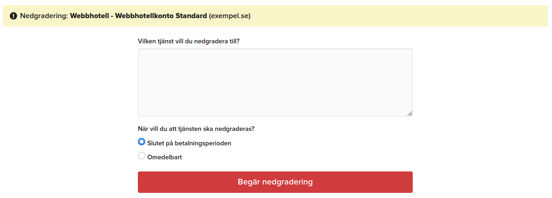Viewport: 552px width, 198px height.
Task: Click the text area's resize handle
Action: (x=409, y=113)
